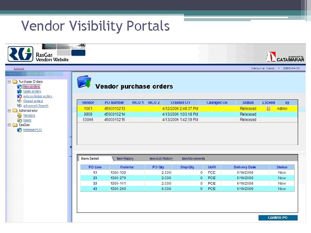This screenshot has width=311, height=233.
Task: Click quantity 6.000 in PO line 40
Action: click(x=166, y=189)
